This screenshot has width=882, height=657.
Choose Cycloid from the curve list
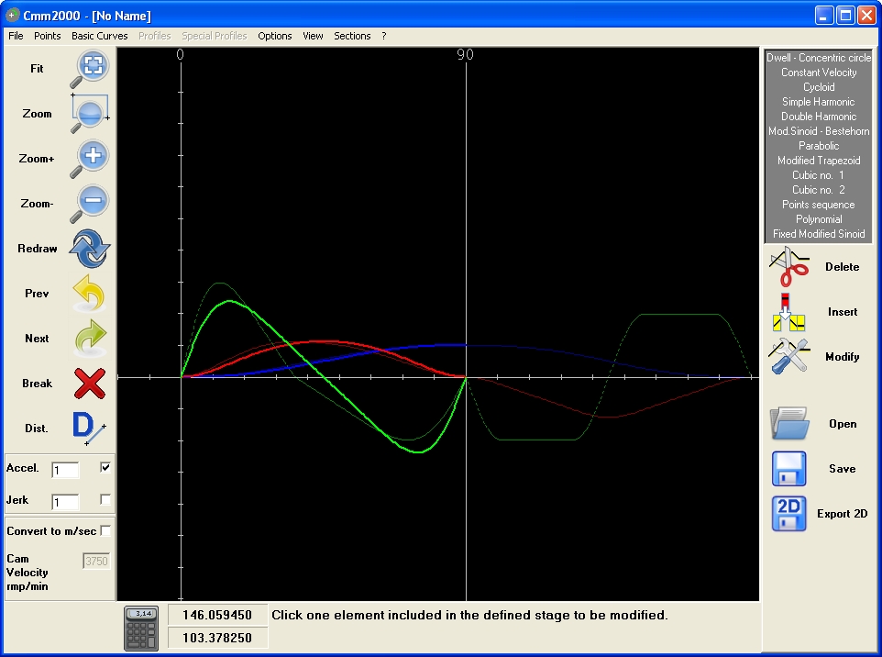[x=819, y=87]
